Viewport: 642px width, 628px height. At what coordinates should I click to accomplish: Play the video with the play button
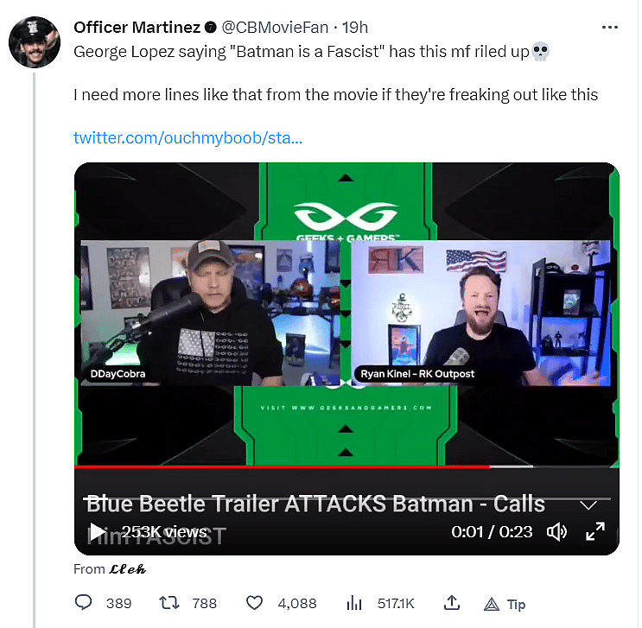tap(98, 531)
